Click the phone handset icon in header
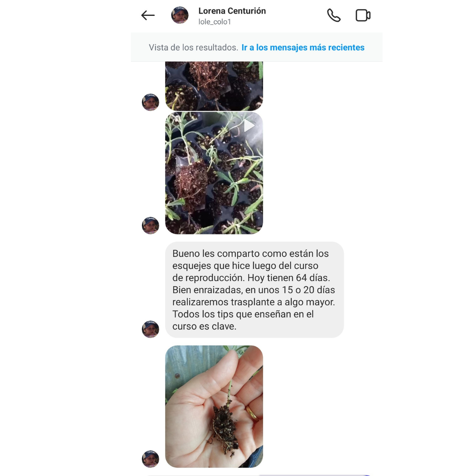This screenshot has width=476, height=476. (334, 15)
